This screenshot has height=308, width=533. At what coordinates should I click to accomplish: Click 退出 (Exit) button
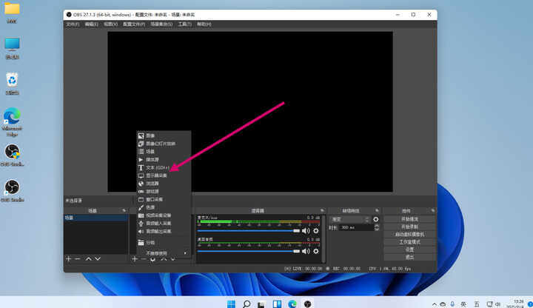point(409,257)
